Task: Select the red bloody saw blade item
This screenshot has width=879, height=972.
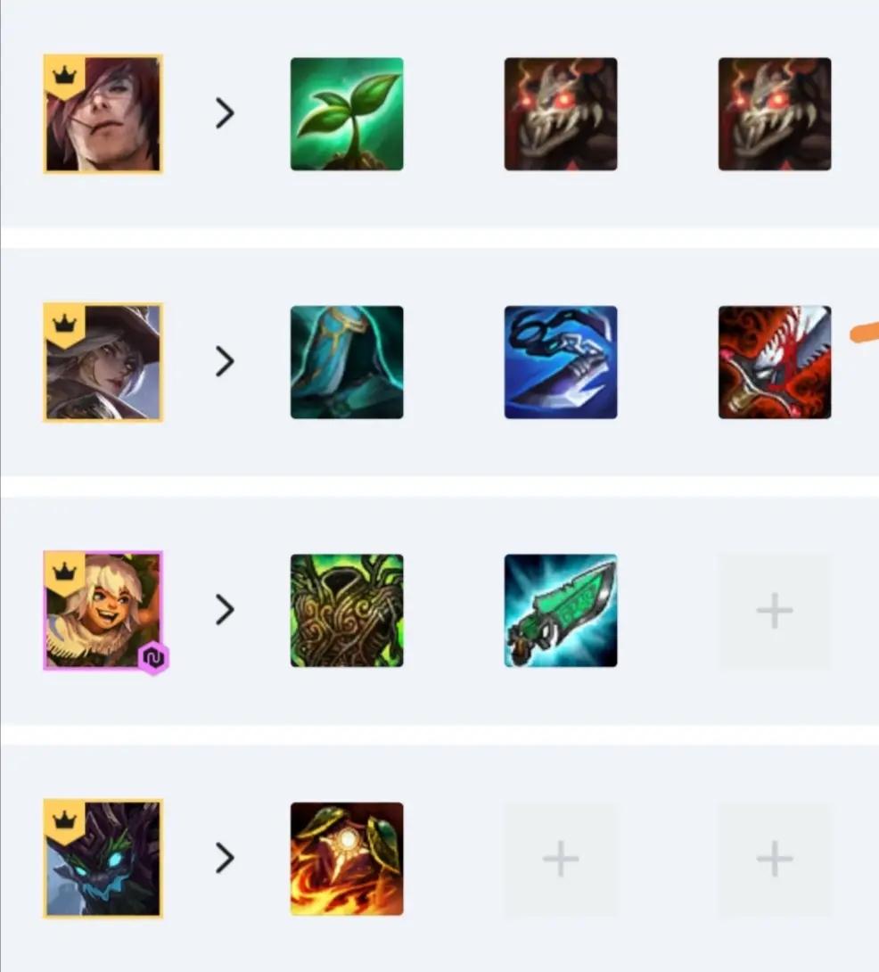Action: 774,362
